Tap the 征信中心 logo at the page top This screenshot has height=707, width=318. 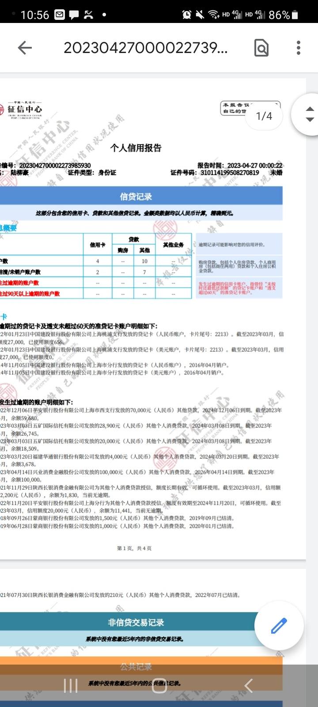[21, 110]
